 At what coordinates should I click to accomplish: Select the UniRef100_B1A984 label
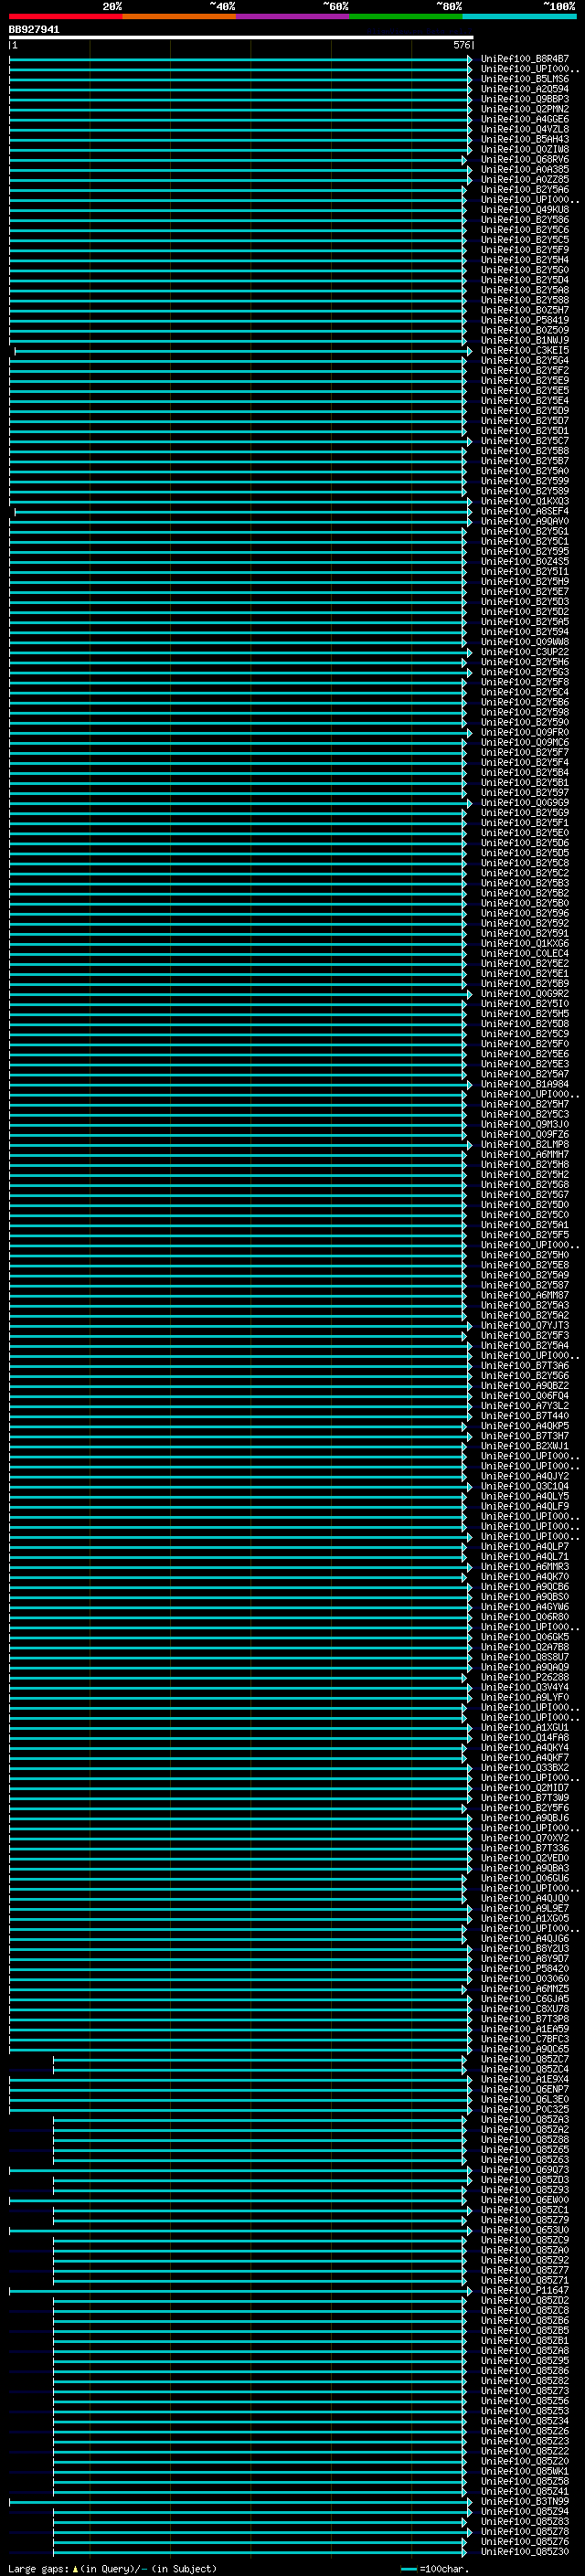525,1084
